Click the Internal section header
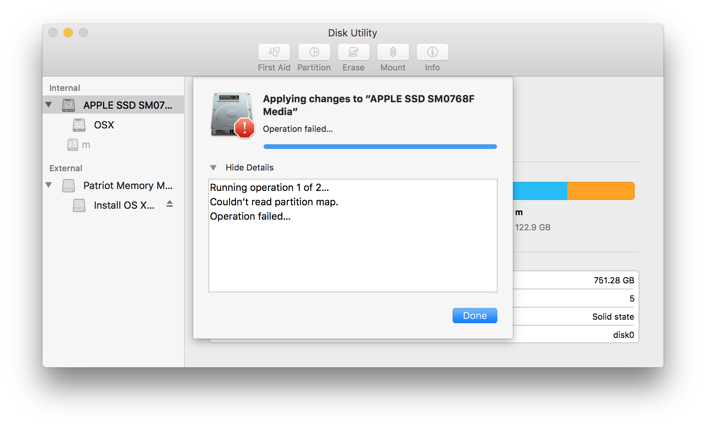The height and width of the screenshot is (428, 706). (64, 88)
